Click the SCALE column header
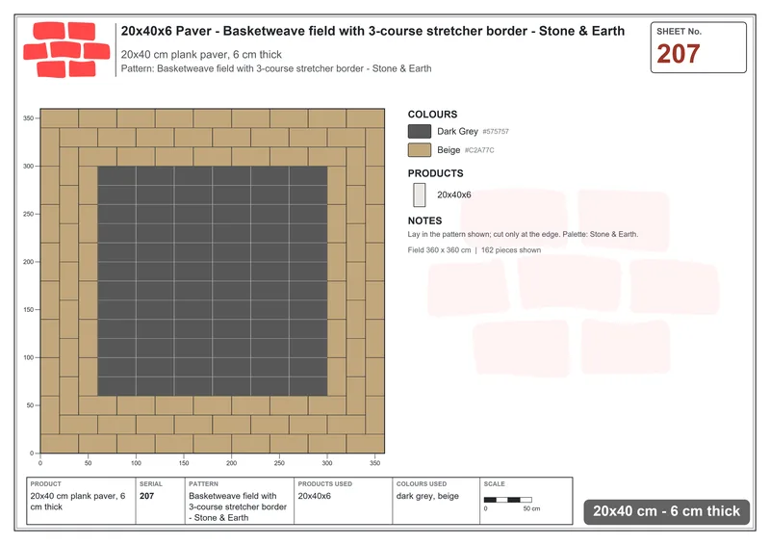Screen dimensions: 770x545 494,484
